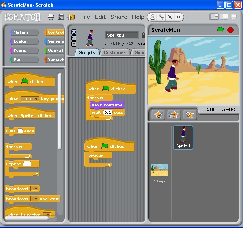The image size is (243, 230).
Task: Select the Sprite1 thumbnail in sprite list
Action: [x=183, y=138]
